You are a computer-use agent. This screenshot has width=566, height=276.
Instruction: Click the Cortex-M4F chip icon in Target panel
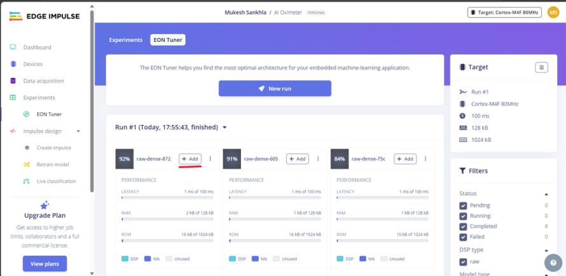(463, 104)
